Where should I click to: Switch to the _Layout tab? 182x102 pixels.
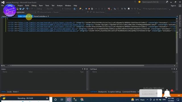pyautogui.click(x=4, y=16)
